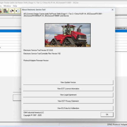
Task: Select the highlighted blue row in the main window
Action: click(x=11, y=31)
